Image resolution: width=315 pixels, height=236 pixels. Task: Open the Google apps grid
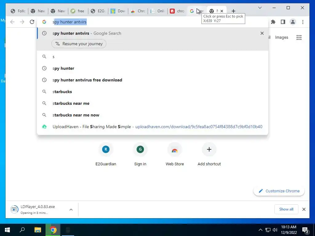coord(299,37)
